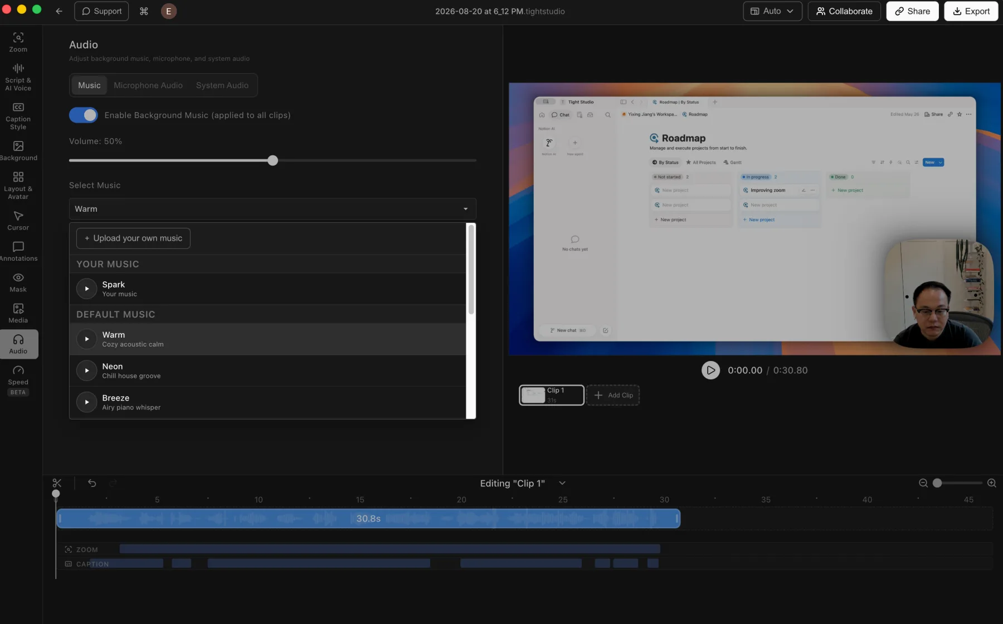Open Layout & Avatar panel
Viewport: 1003px width, 624px height.
point(18,185)
